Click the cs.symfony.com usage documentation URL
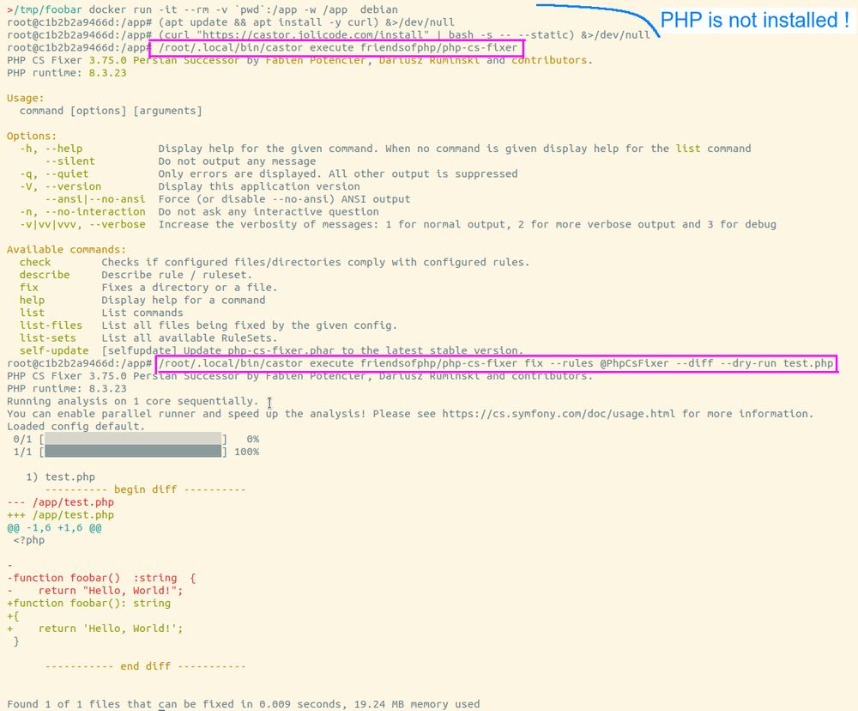Viewport: 858px width, 711px height. point(559,414)
